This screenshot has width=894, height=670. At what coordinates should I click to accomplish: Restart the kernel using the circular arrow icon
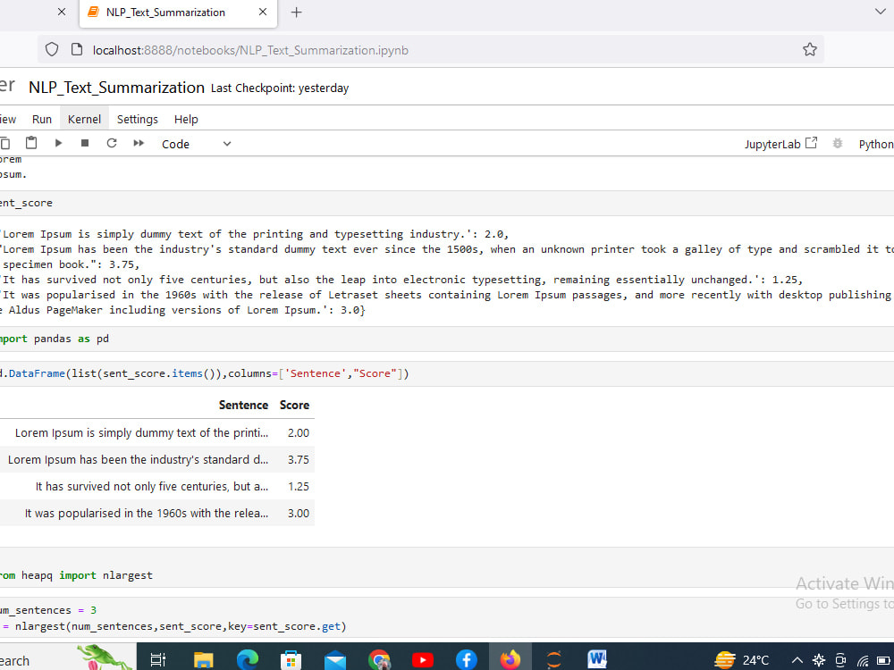pos(112,143)
